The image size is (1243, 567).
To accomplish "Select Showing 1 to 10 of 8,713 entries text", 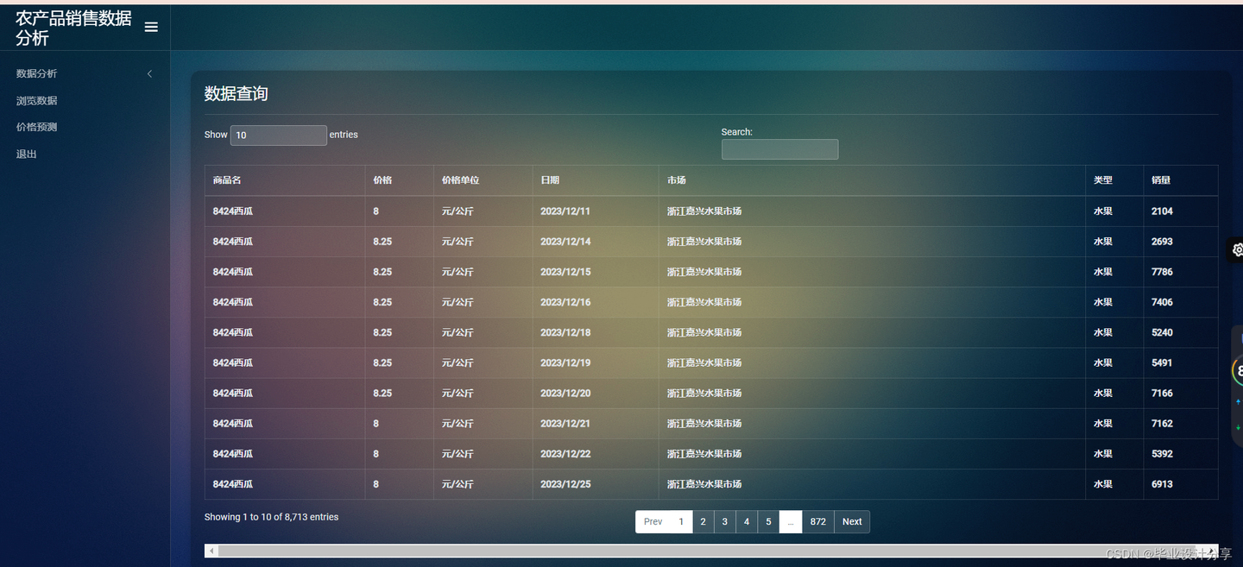I will click(271, 517).
